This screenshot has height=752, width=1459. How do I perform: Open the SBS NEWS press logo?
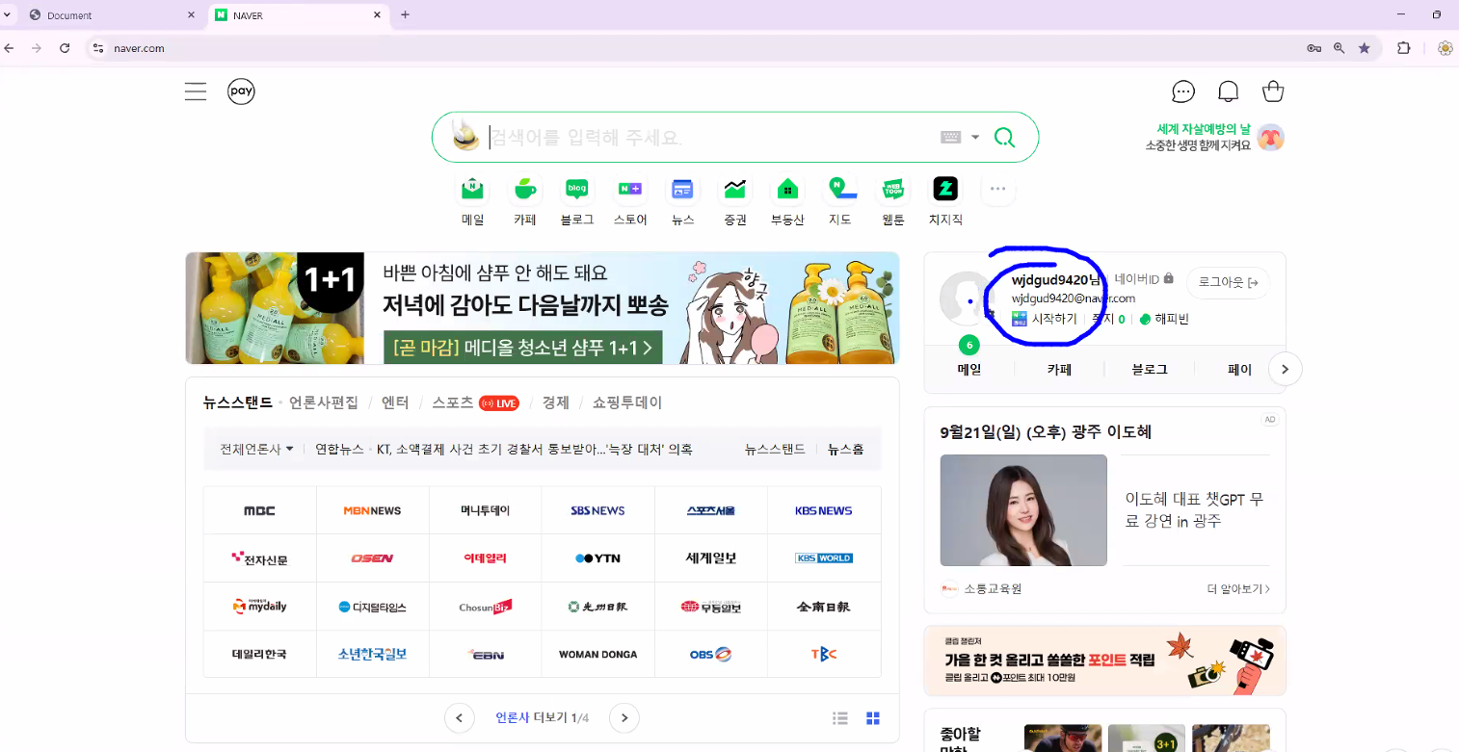click(597, 510)
